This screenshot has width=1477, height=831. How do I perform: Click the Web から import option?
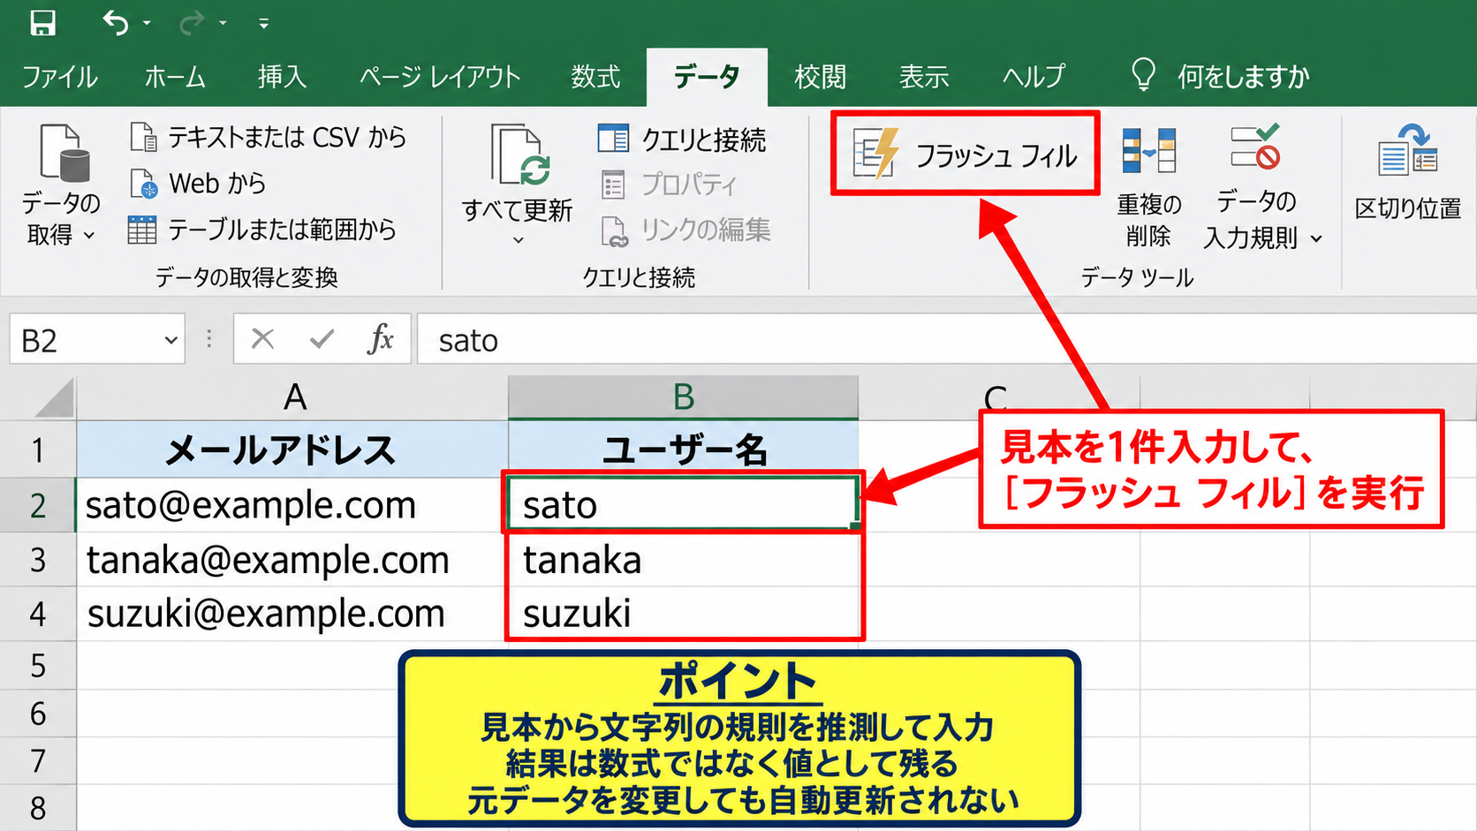click(x=198, y=183)
